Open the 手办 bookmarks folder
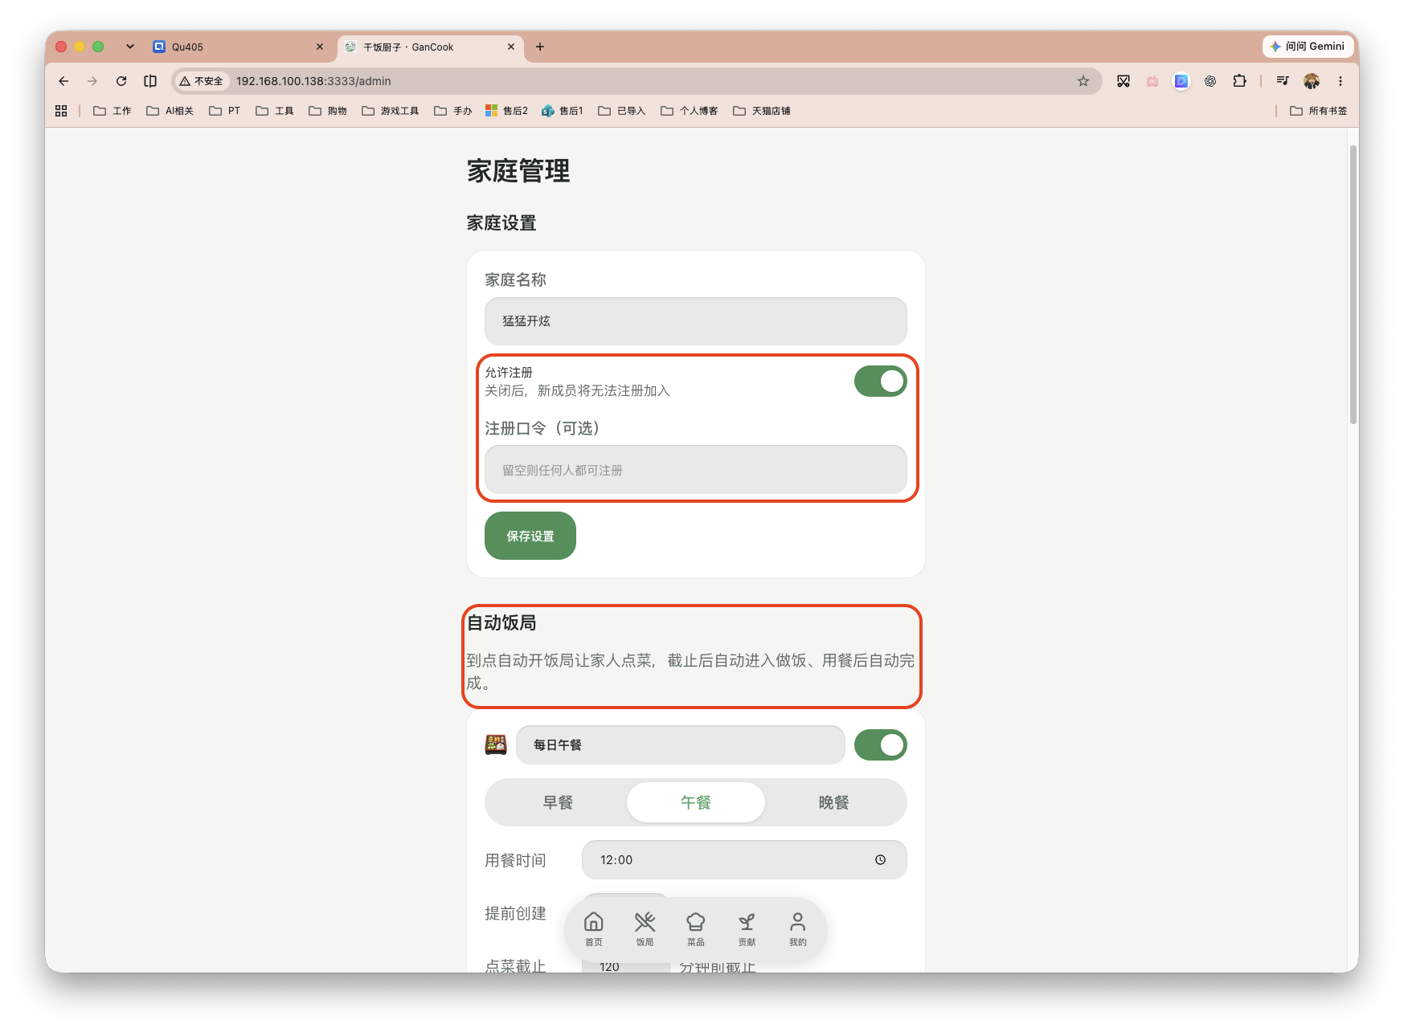This screenshot has width=1404, height=1032. click(453, 111)
